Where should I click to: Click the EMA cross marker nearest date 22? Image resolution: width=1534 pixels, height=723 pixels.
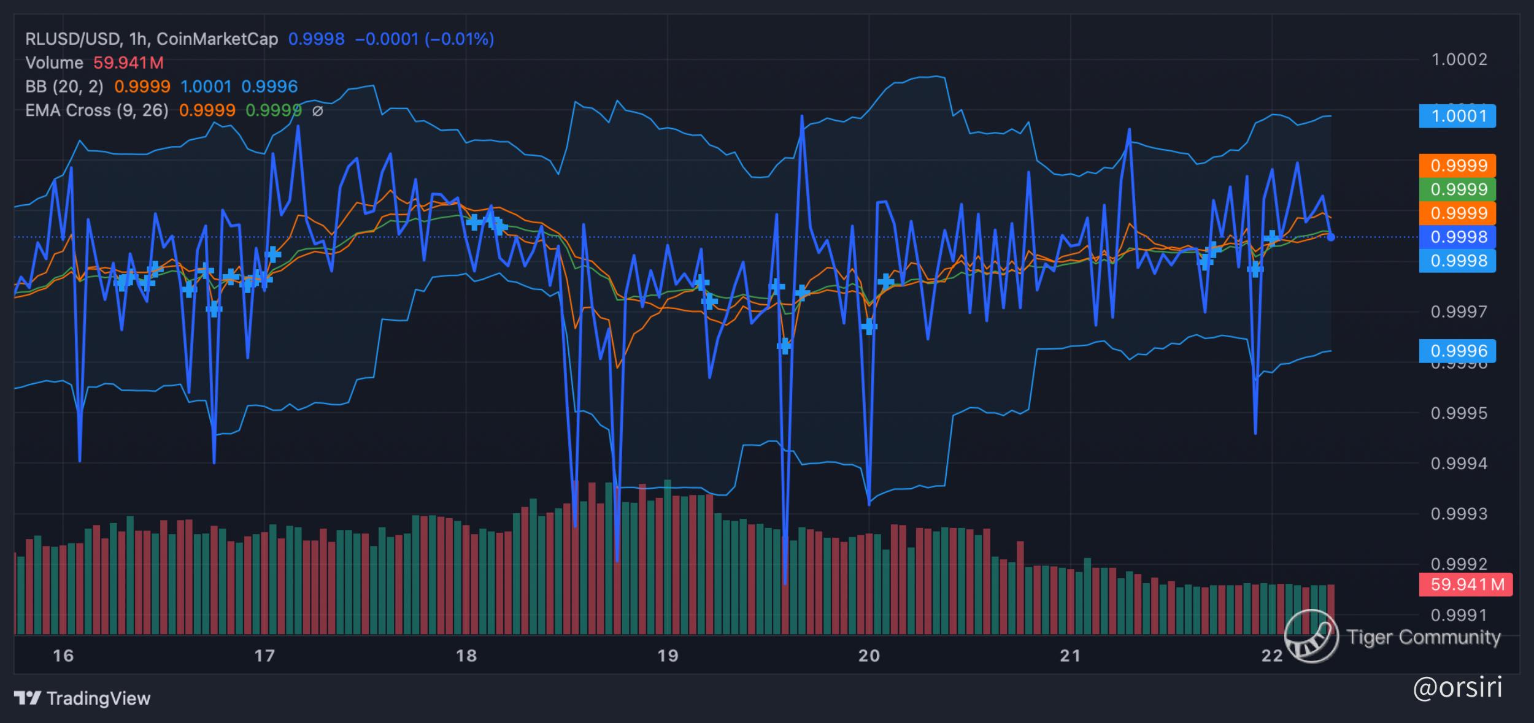pyautogui.click(x=1271, y=237)
